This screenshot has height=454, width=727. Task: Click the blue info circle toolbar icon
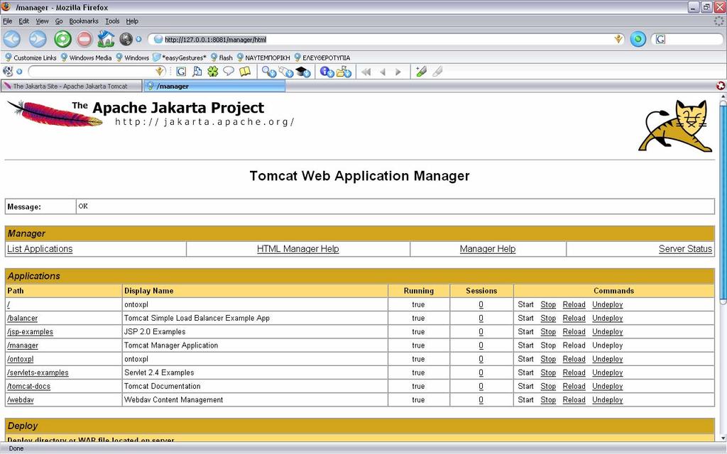pyautogui.click(x=327, y=72)
